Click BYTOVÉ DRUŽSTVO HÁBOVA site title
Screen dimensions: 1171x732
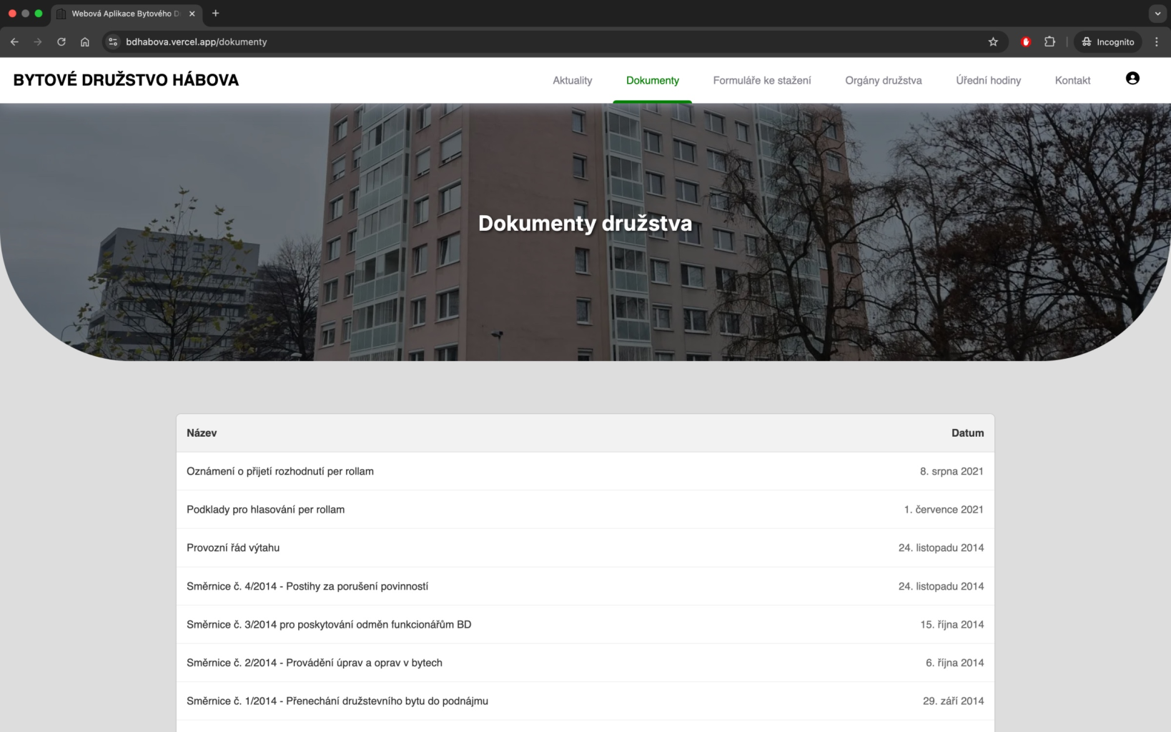pos(126,80)
